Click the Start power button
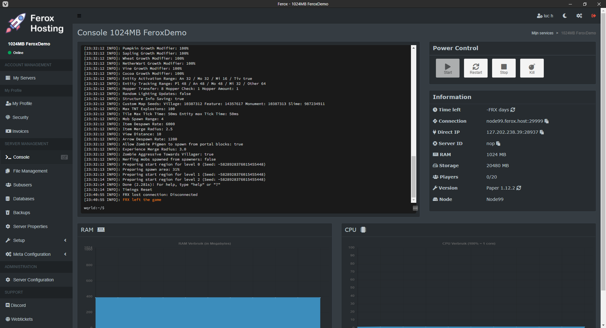 [x=448, y=68]
